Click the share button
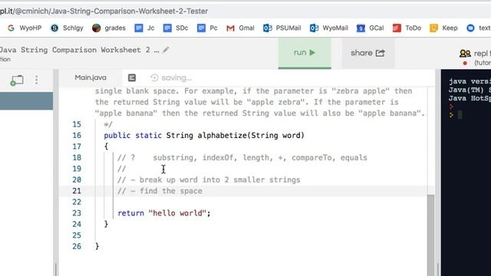The height and width of the screenshot is (276, 491). pyautogui.click(x=367, y=53)
